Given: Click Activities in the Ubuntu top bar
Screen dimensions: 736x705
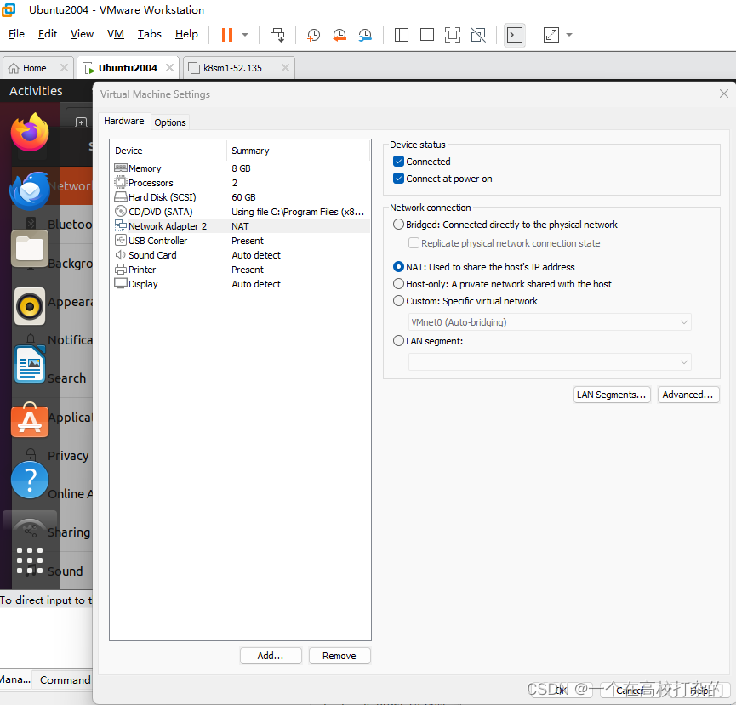Looking at the screenshot, I should point(36,90).
